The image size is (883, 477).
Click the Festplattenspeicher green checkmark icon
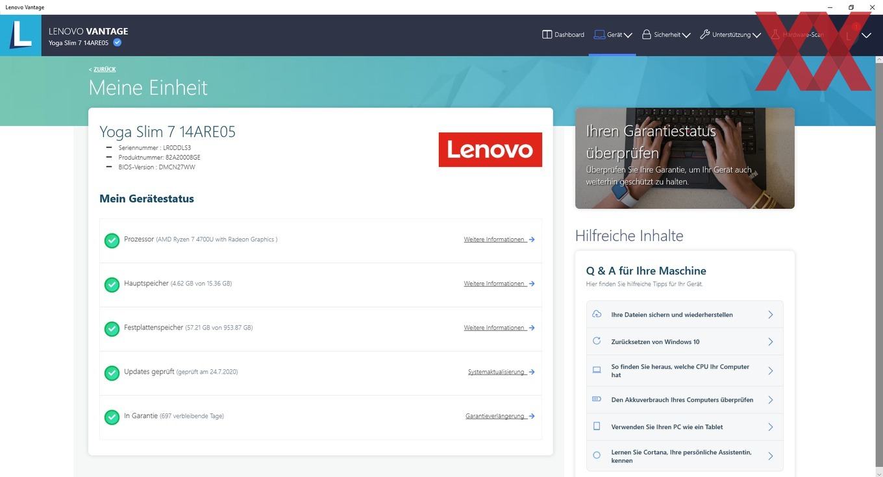(x=112, y=329)
